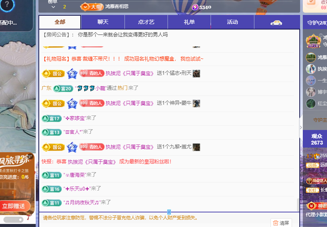This screenshot has width=327, height=227.
Task: Click 富11 badge beside 月纳夜秋天
Action: (x=51, y=203)
